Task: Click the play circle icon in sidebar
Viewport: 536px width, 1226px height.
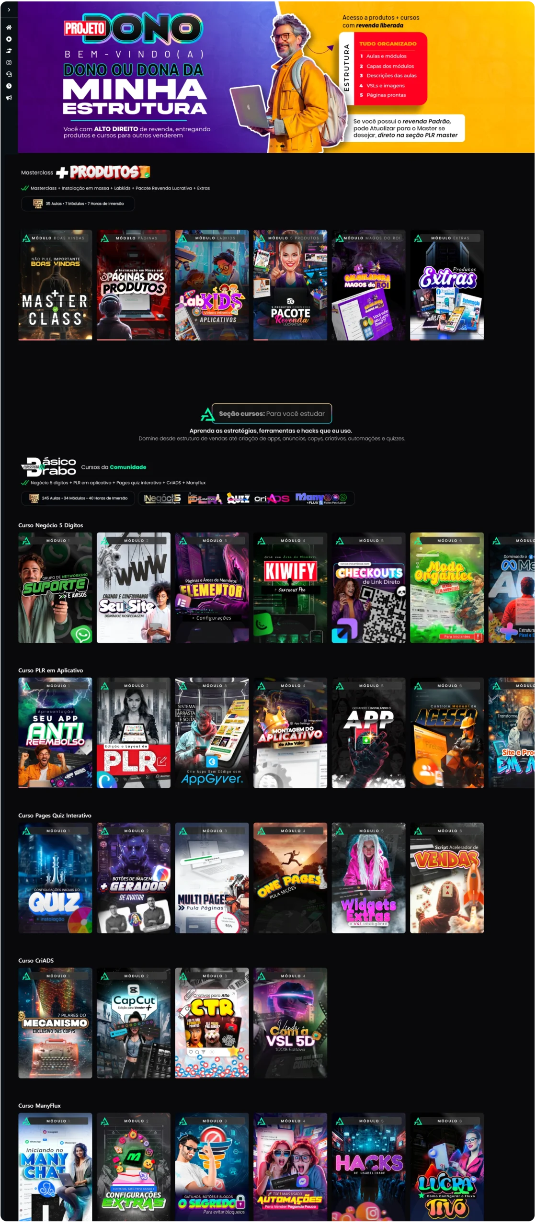Action: pos(9,39)
